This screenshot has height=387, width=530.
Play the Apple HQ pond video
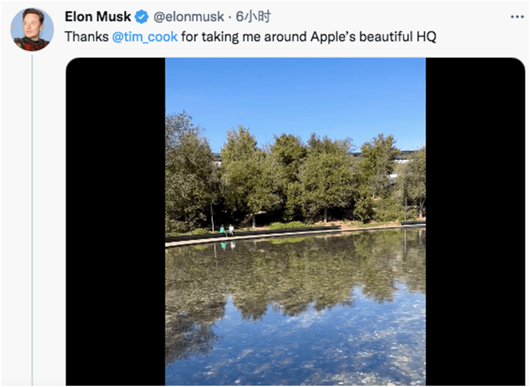[x=295, y=221]
